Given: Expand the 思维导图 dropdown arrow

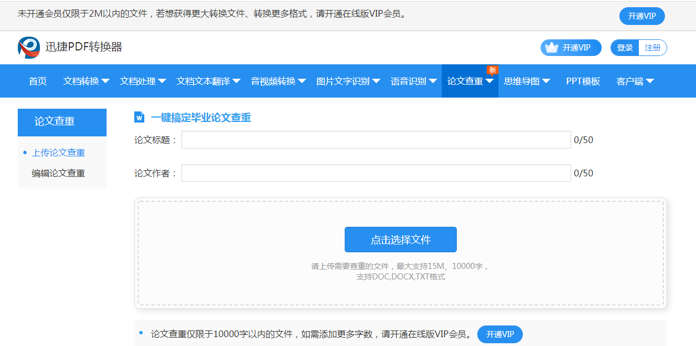Looking at the screenshot, I should point(546,81).
